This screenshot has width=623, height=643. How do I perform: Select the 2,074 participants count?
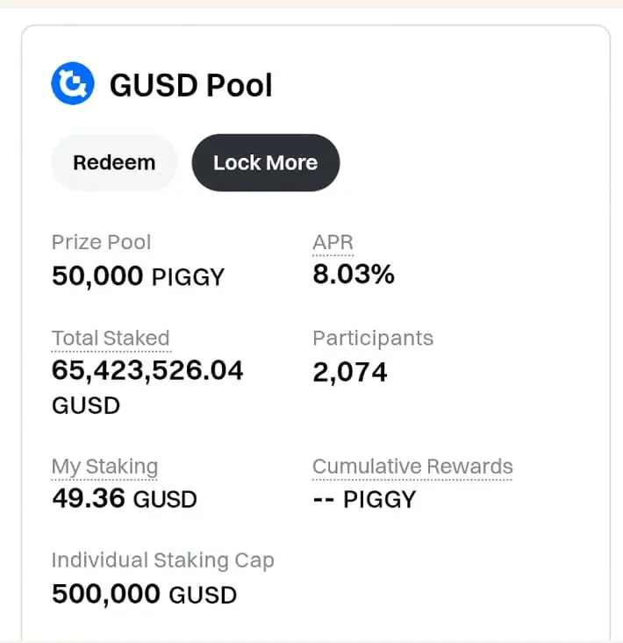tap(350, 372)
